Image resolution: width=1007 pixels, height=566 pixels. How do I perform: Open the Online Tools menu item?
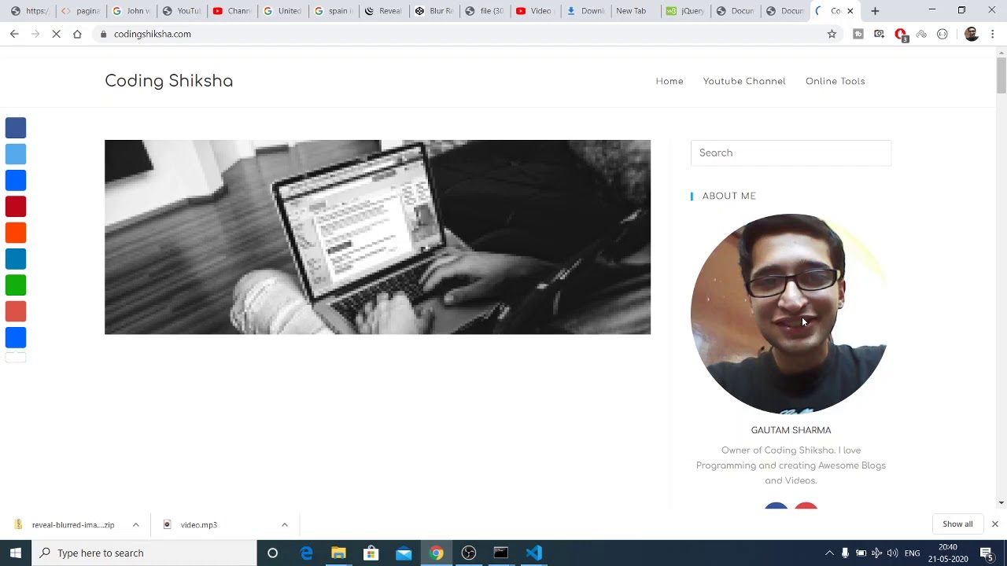tap(835, 81)
